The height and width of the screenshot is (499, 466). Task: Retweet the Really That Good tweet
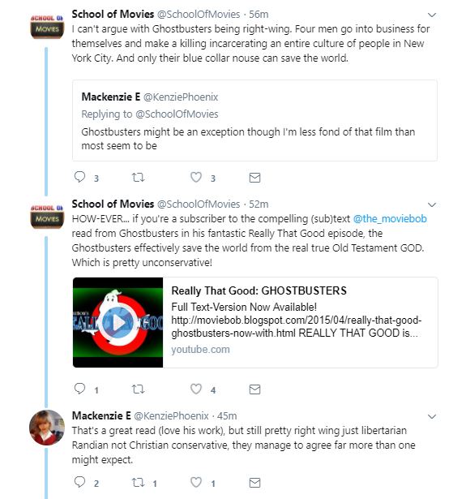[139, 389]
